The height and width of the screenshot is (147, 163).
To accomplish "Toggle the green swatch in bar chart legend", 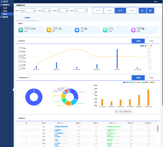I will 143,82.
